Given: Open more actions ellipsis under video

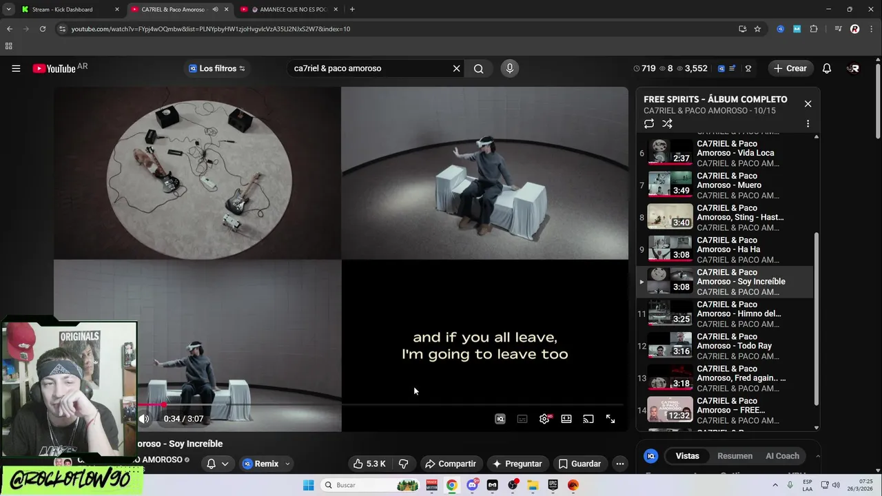Looking at the screenshot, I should coord(620,464).
